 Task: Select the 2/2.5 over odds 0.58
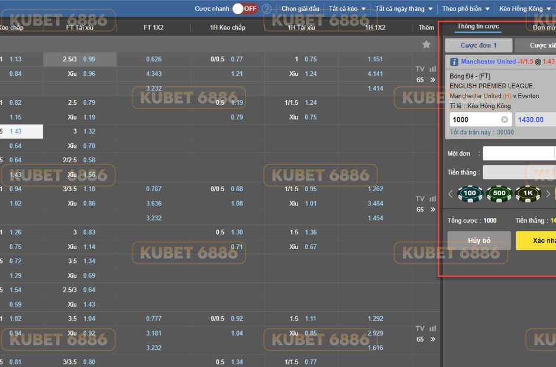tap(89, 160)
